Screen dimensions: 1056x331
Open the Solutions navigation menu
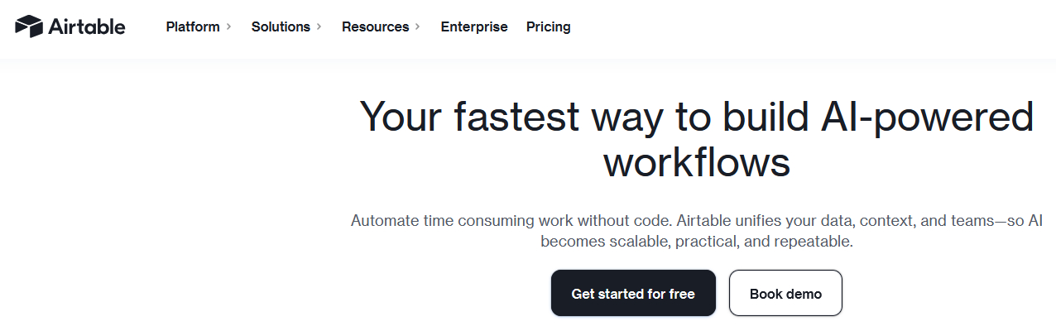[281, 26]
